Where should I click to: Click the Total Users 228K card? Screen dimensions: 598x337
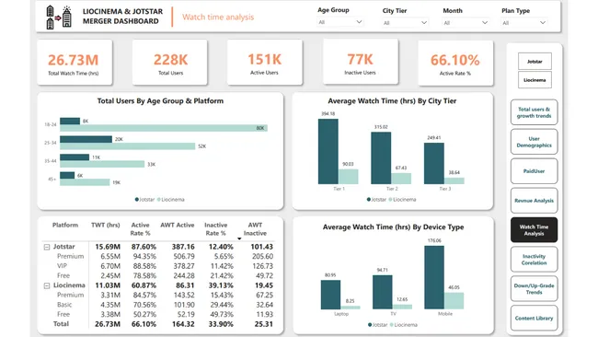(170, 63)
